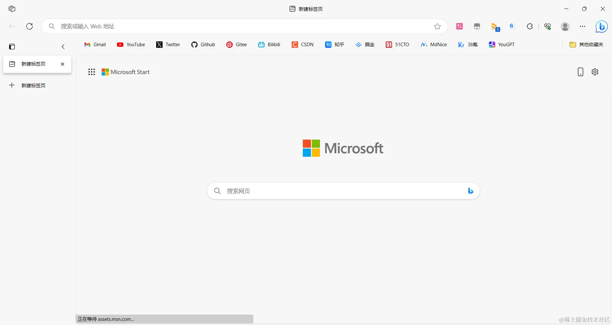Open the RSS feed extension icon

pyautogui.click(x=495, y=27)
